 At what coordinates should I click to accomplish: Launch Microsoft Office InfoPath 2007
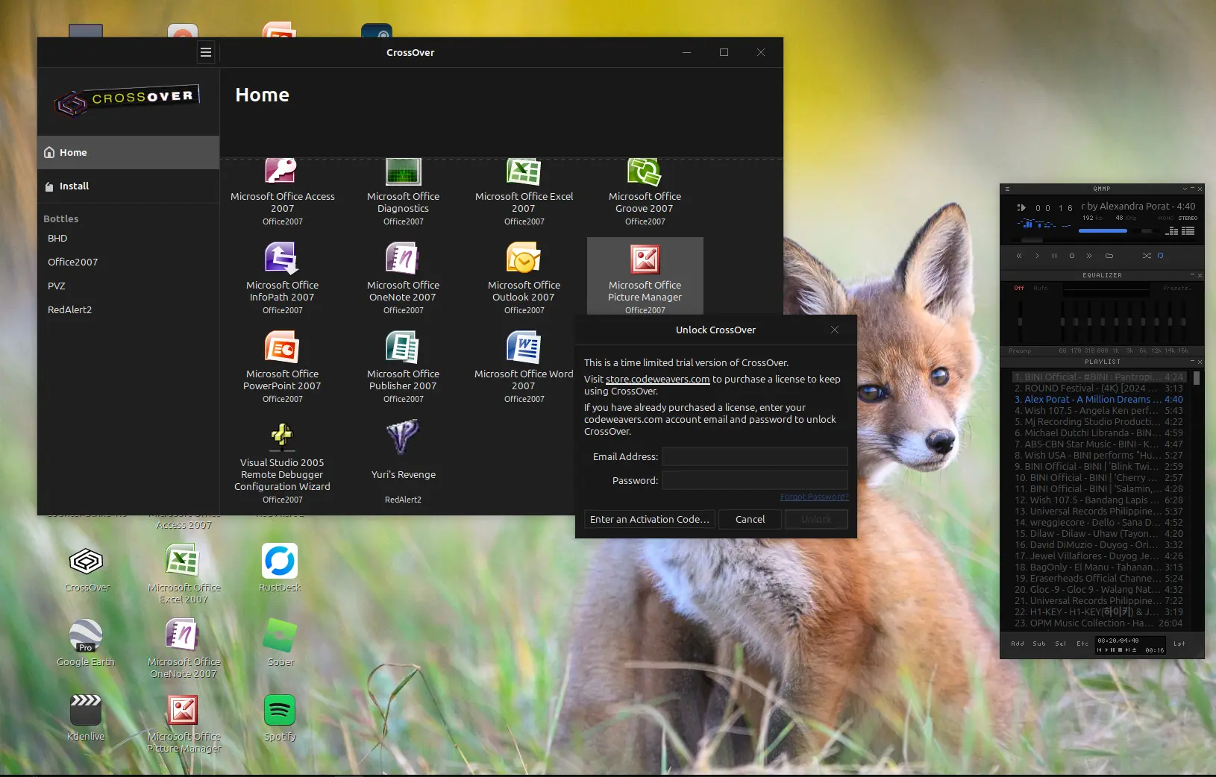(x=282, y=277)
